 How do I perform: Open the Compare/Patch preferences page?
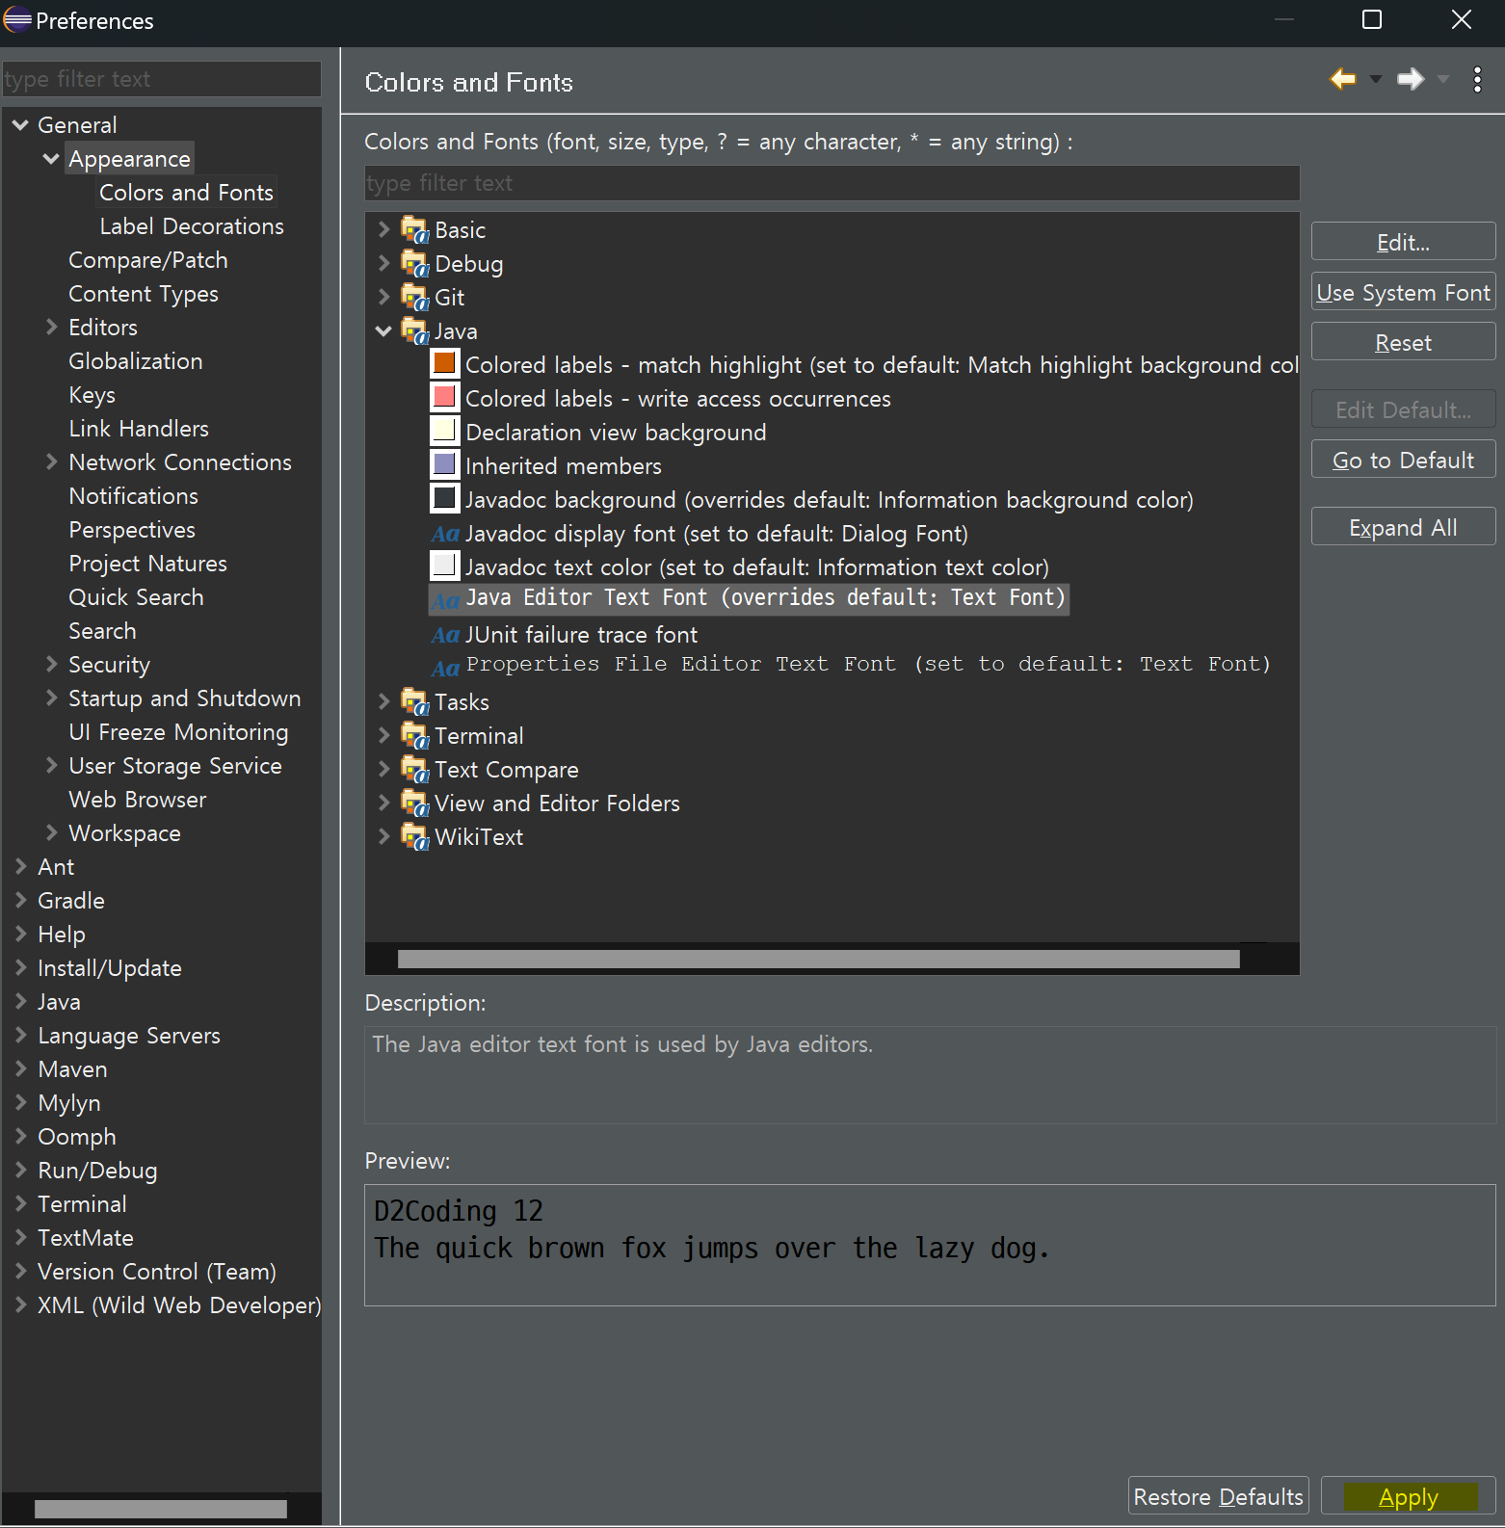coord(148,260)
